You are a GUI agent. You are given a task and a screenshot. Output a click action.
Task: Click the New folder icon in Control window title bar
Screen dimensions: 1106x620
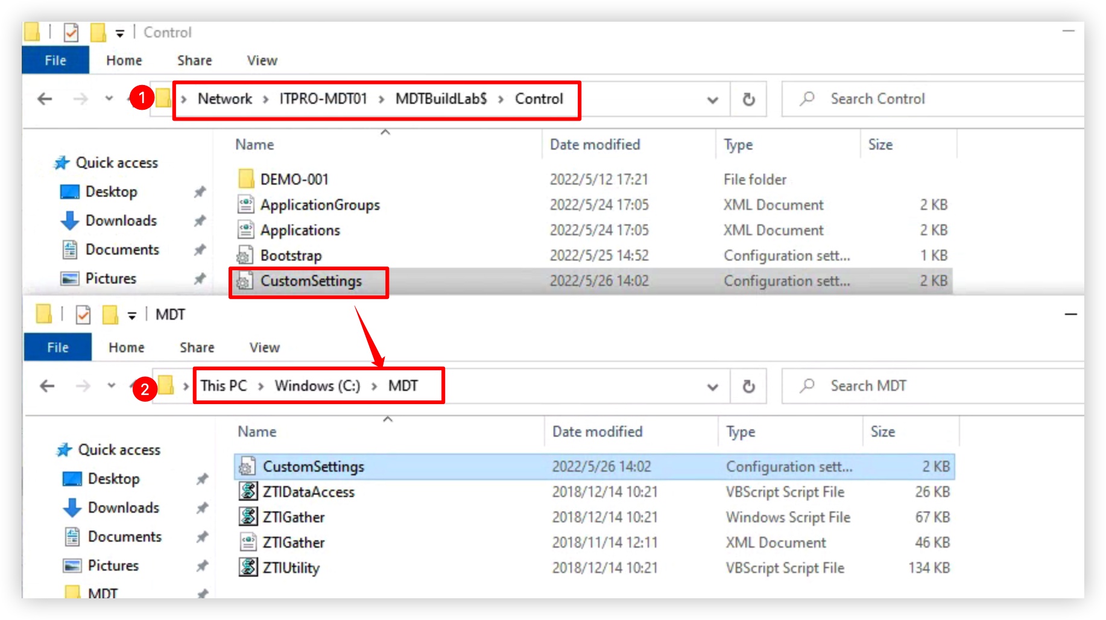[98, 32]
